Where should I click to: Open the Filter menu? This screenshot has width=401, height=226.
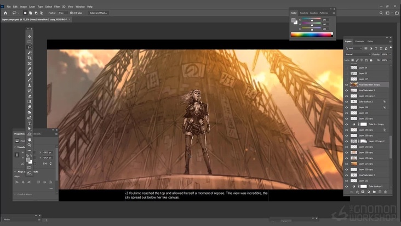tap(57, 7)
